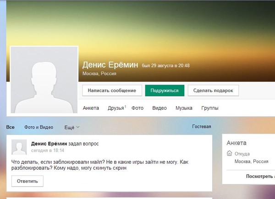Click the Написать сообщение button
The image size is (275, 199).
pos(112,91)
